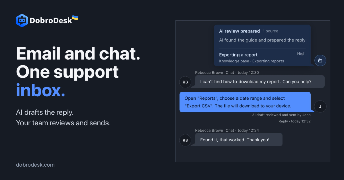Click the Found it, that worked message
The image size is (344, 180).
point(239,140)
